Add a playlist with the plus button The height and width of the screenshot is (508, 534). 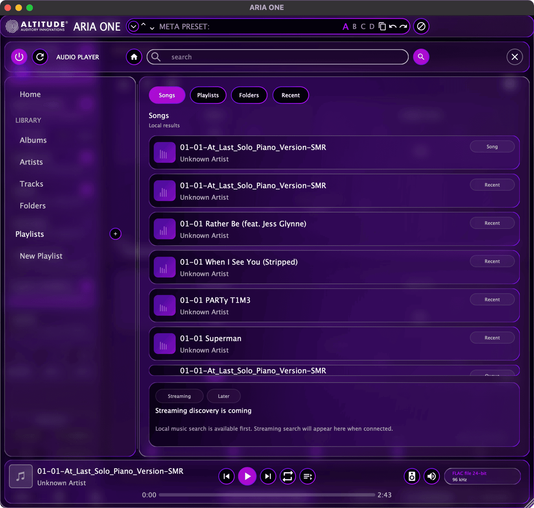[115, 234]
